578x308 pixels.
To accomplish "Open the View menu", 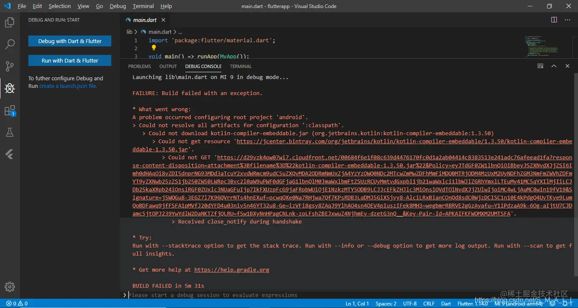I will [83, 6].
